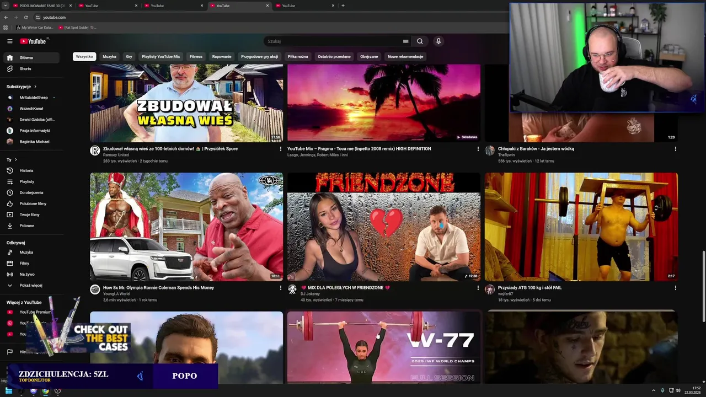Click the Windows Start button
The height and width of the screenshot is (397, 706).
(9, 391)
